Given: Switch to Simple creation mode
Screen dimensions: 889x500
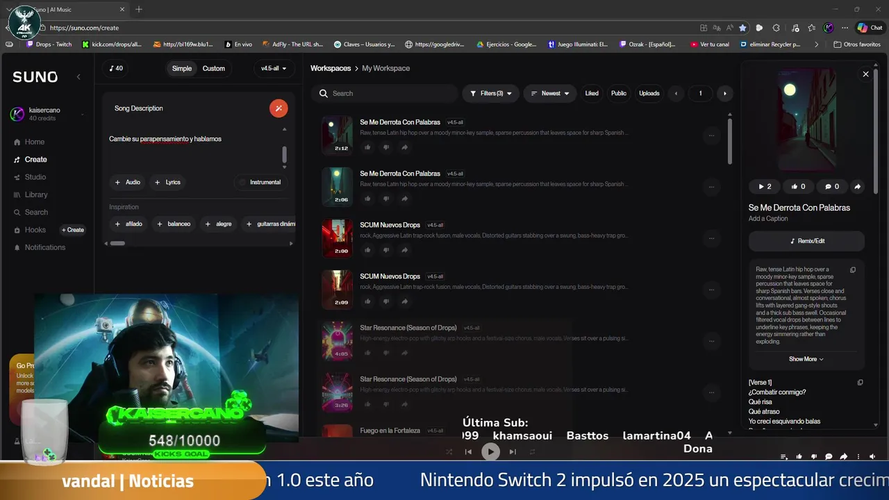Looking at the screenshot, I should 182,68.
